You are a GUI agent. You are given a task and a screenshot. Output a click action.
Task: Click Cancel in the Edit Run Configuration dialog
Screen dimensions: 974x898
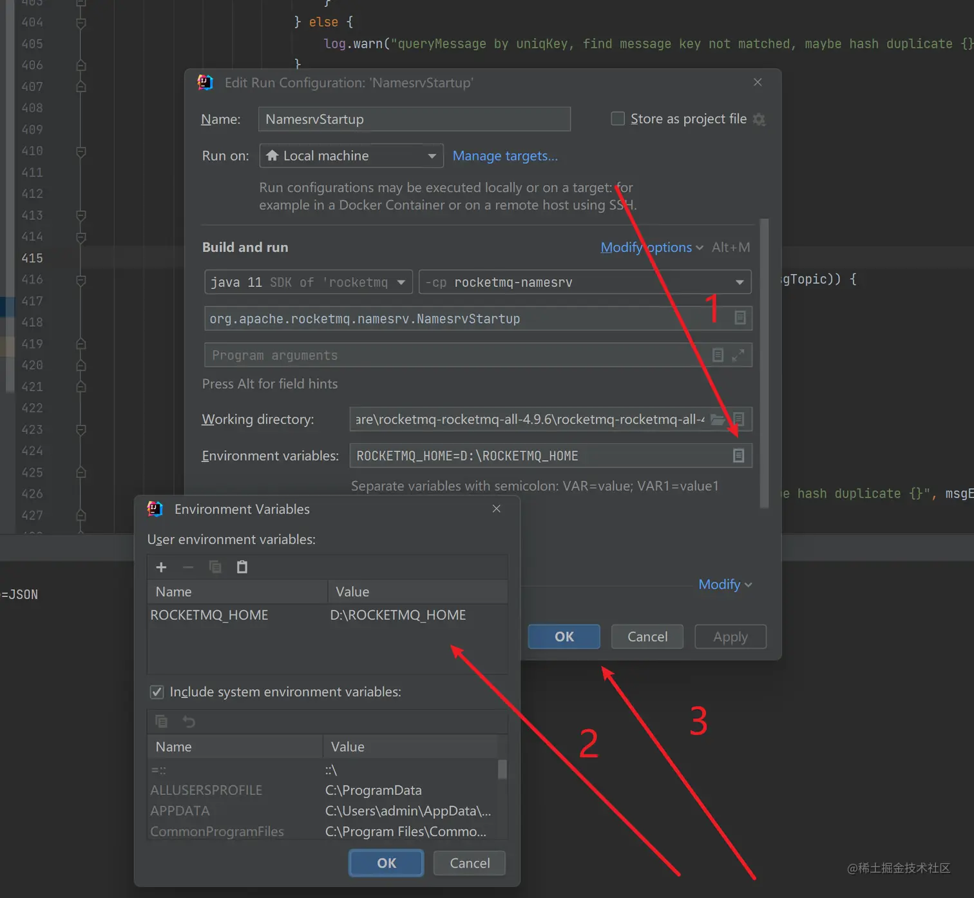click(x=647, y=637)
